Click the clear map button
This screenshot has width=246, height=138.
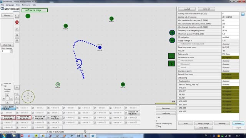[7, 45]
